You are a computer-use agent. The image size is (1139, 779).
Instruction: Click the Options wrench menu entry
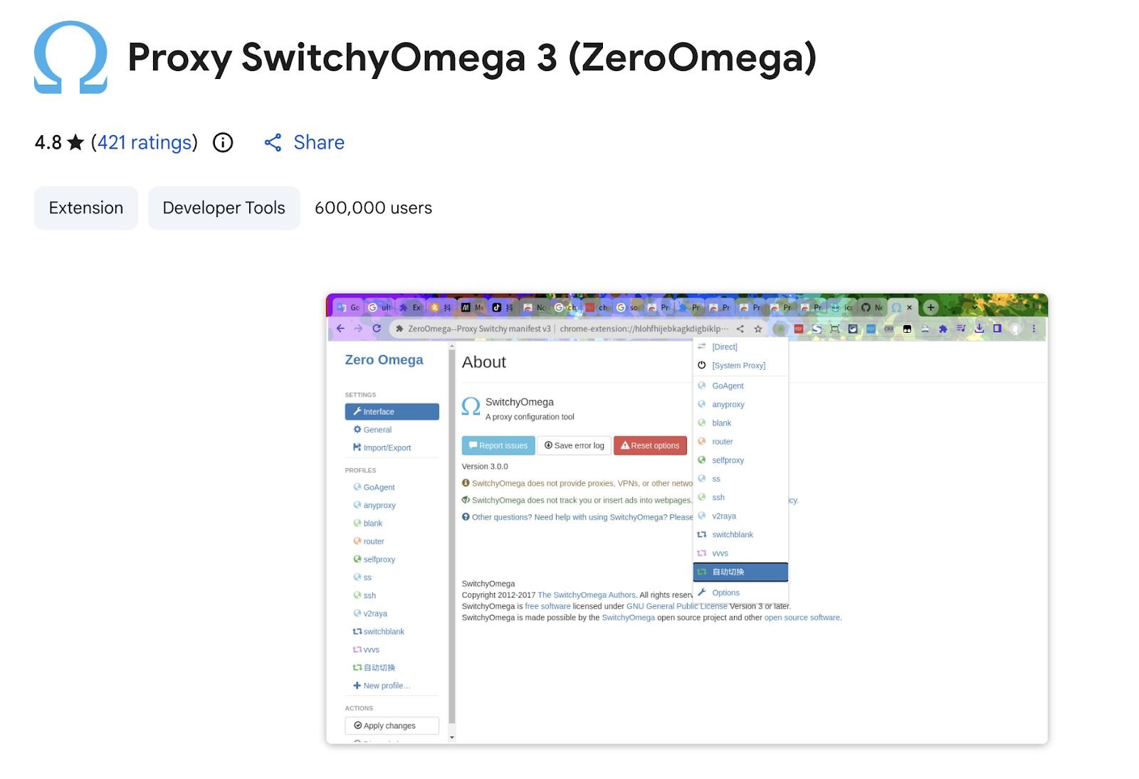725,593
